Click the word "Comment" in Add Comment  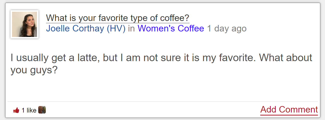tap(298, 110)
